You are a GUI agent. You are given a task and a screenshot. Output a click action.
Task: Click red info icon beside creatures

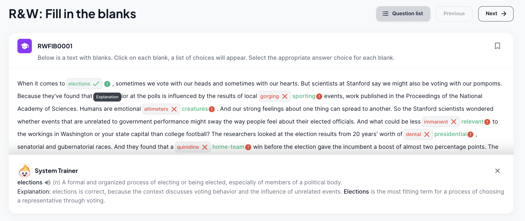[212, 109]
